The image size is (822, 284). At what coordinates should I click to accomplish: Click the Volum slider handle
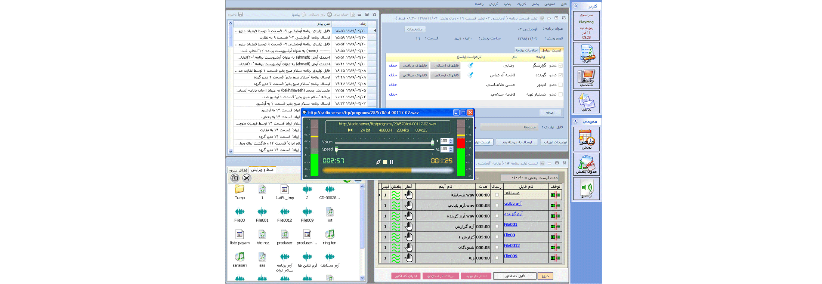pos(432,142)
